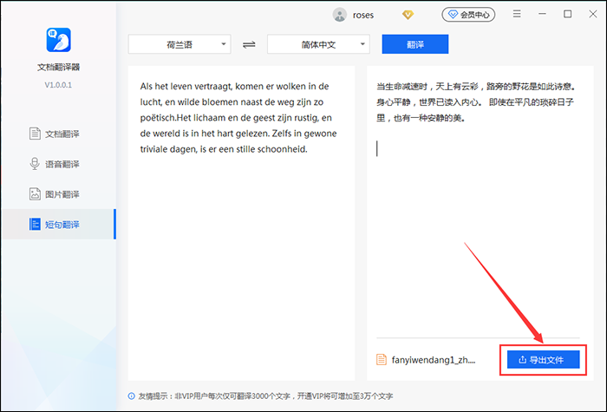
Task: Click the picture icon beside 图片翻译
Action: (35, 194)
